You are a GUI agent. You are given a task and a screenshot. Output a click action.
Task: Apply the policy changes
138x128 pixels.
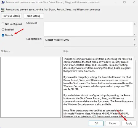pos(129,123)
